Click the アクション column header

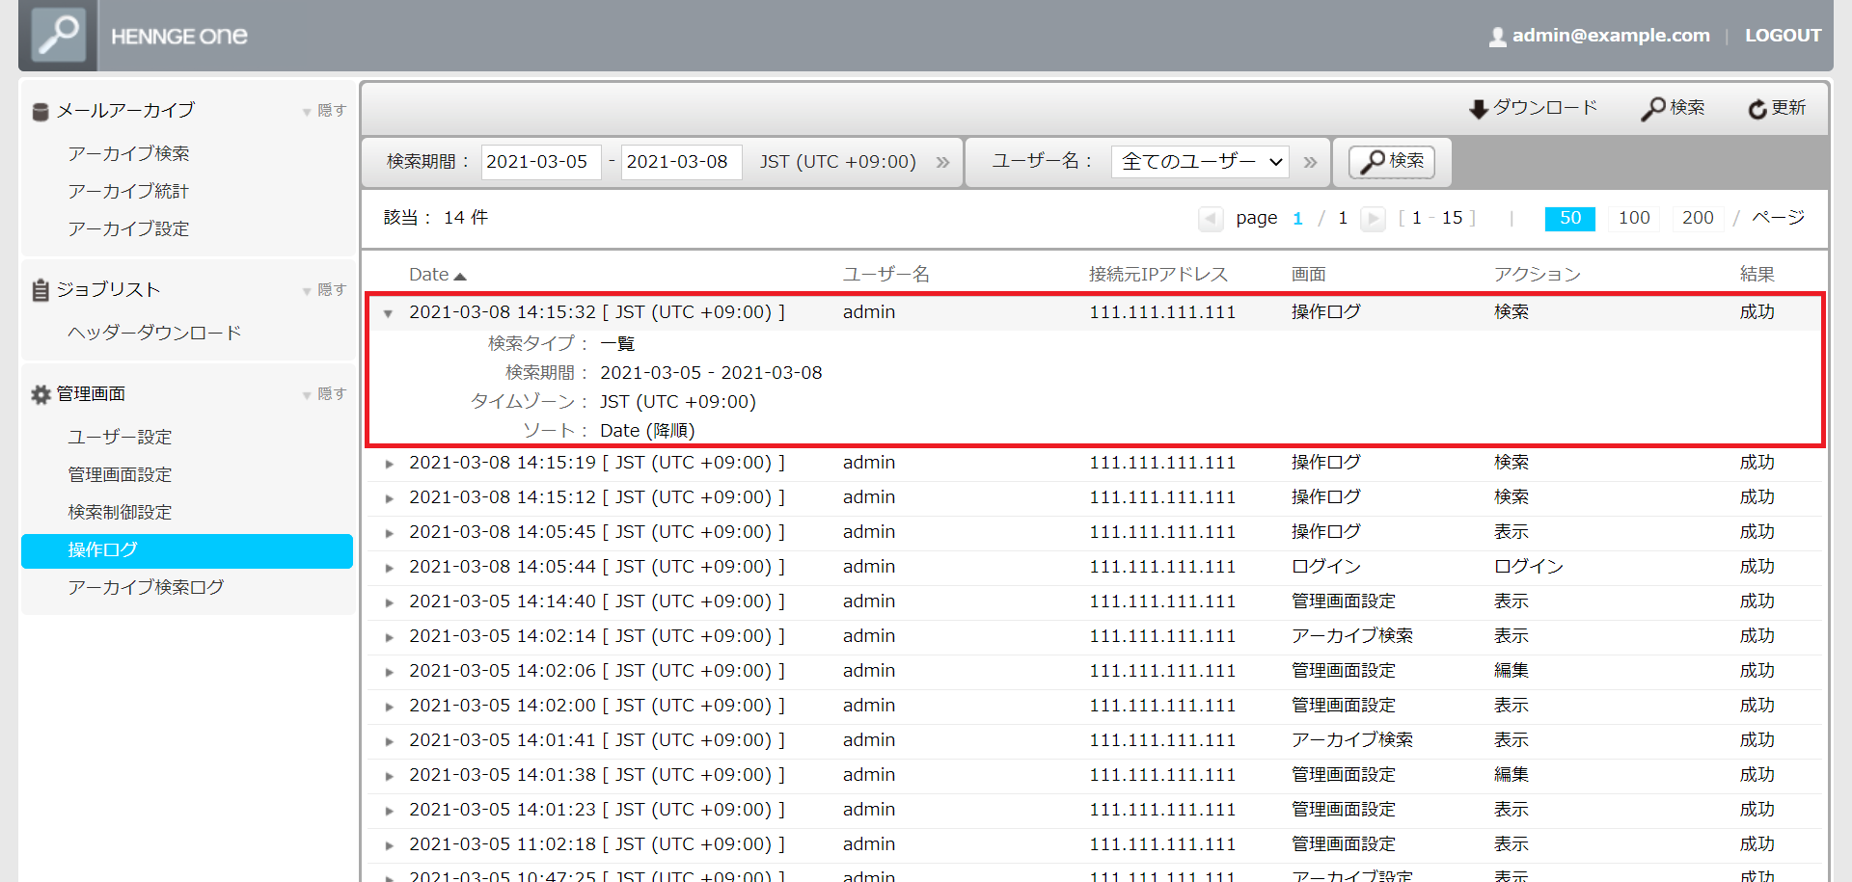click(x=1537, y=275)
